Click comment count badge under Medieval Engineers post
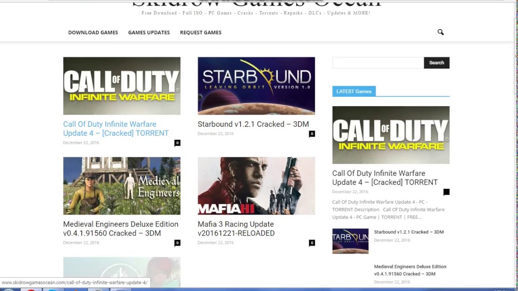 [177, 243]
